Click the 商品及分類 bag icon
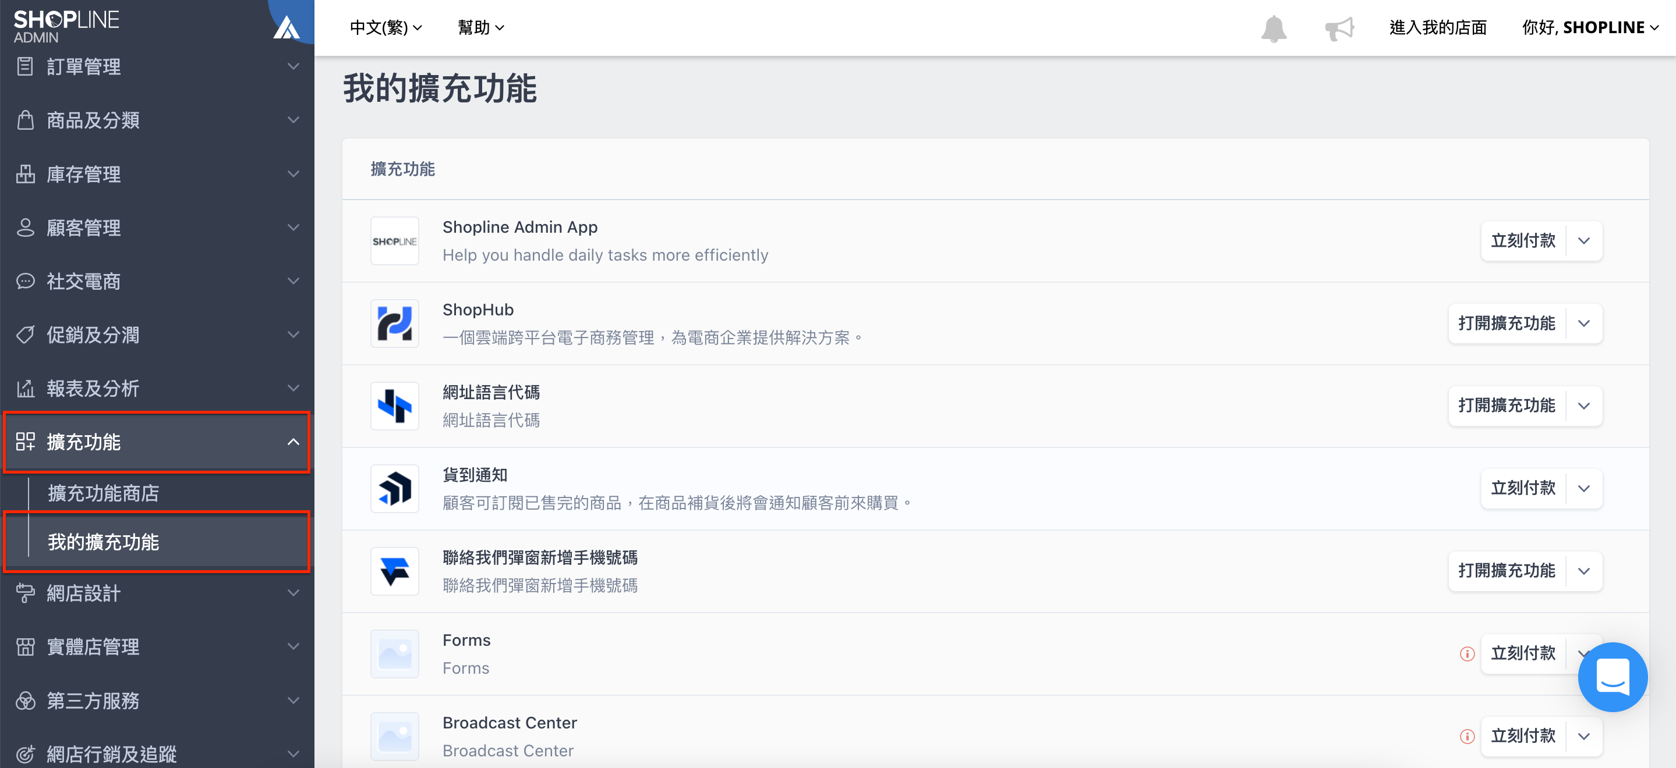 pyautogui.click(x=24, y=120)
